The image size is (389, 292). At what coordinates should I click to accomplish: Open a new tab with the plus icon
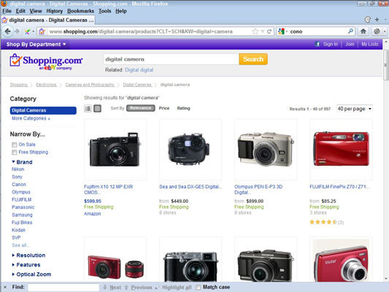(x=377, y=20)
